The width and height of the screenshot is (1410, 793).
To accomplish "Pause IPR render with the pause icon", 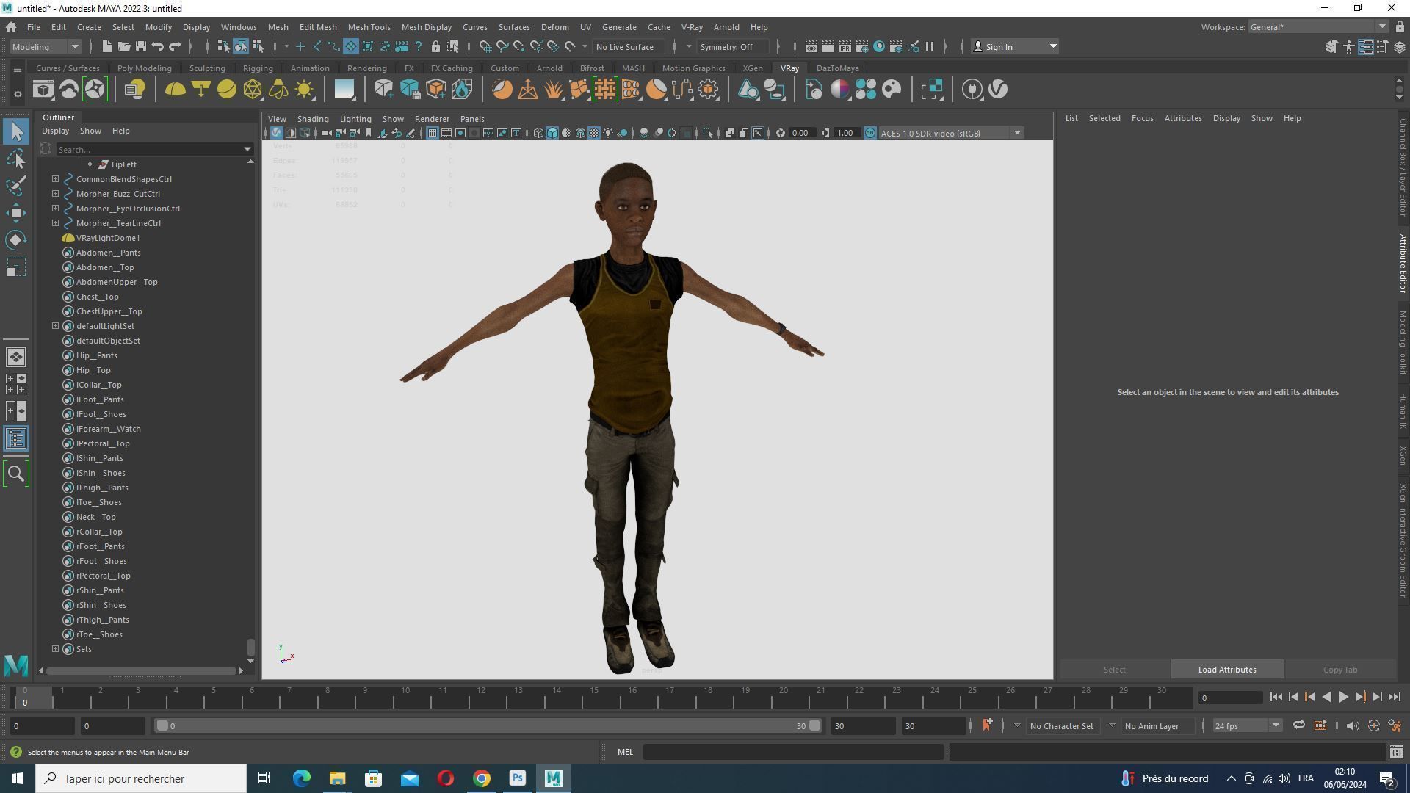I will [930, 46].
